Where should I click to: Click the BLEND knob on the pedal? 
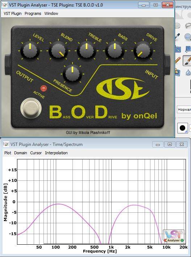click(58, 51)
